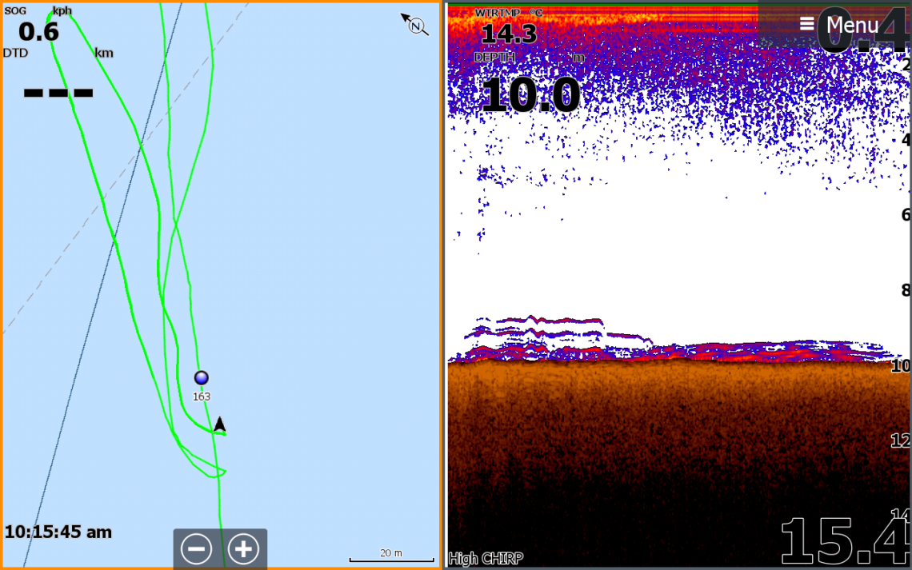
Task: Tap the zoom in plus icon
Action: click(245, 548)
